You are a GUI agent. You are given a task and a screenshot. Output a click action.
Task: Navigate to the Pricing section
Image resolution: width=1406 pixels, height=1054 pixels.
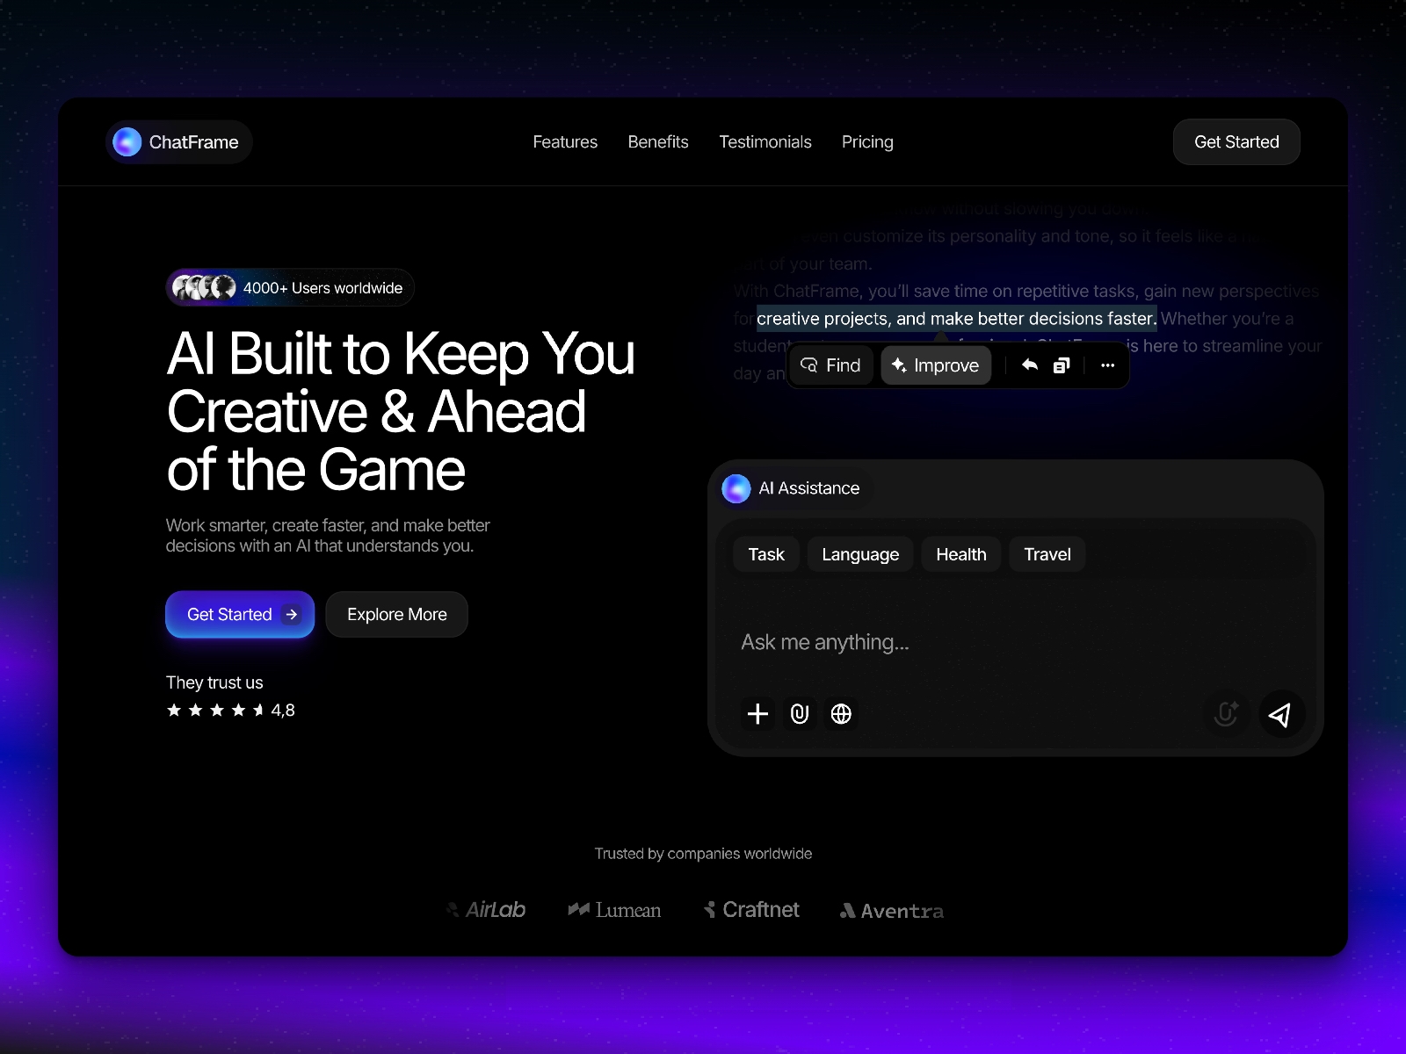coord(867,141)
